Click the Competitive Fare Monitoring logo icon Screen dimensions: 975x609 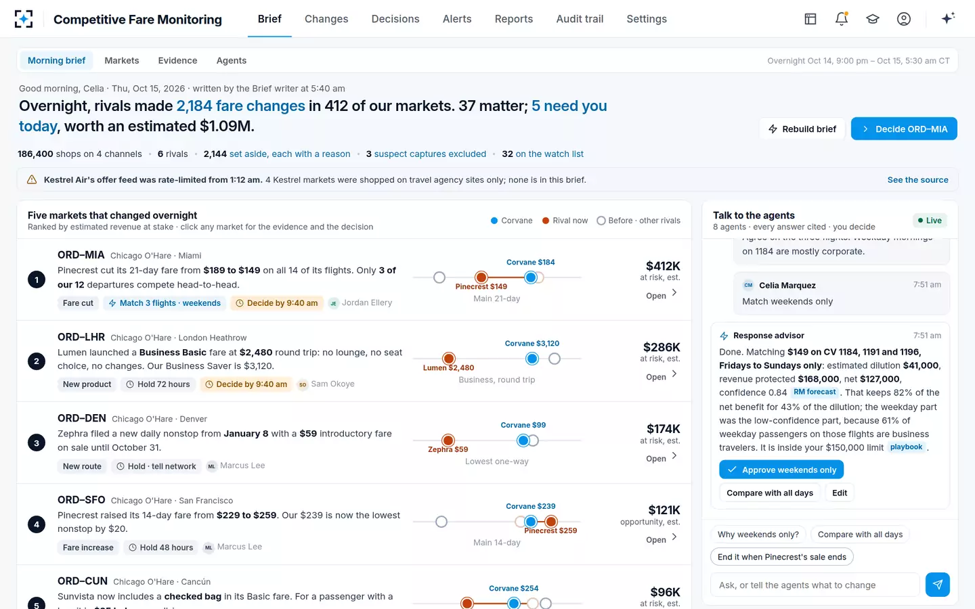pyautogui.click(x=24, y=19)
